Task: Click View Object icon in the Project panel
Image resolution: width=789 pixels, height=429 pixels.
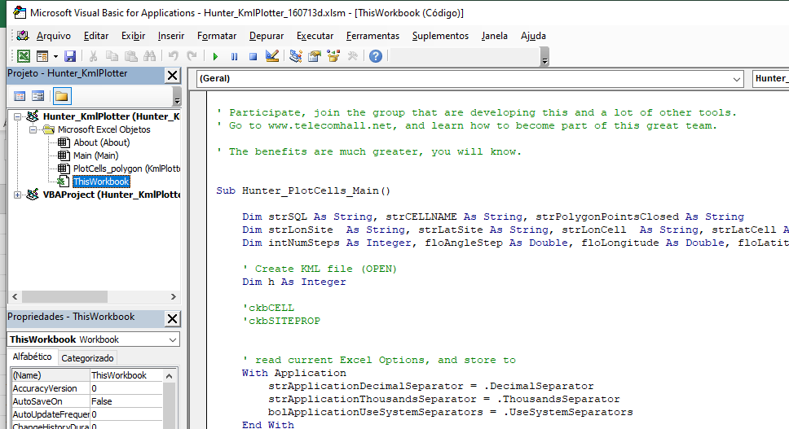Action: [38, 96]
